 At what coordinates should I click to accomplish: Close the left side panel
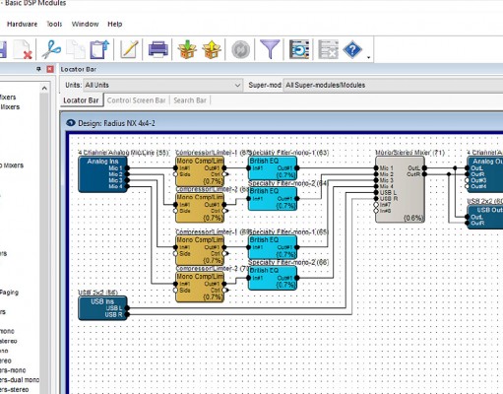[50, 69]
